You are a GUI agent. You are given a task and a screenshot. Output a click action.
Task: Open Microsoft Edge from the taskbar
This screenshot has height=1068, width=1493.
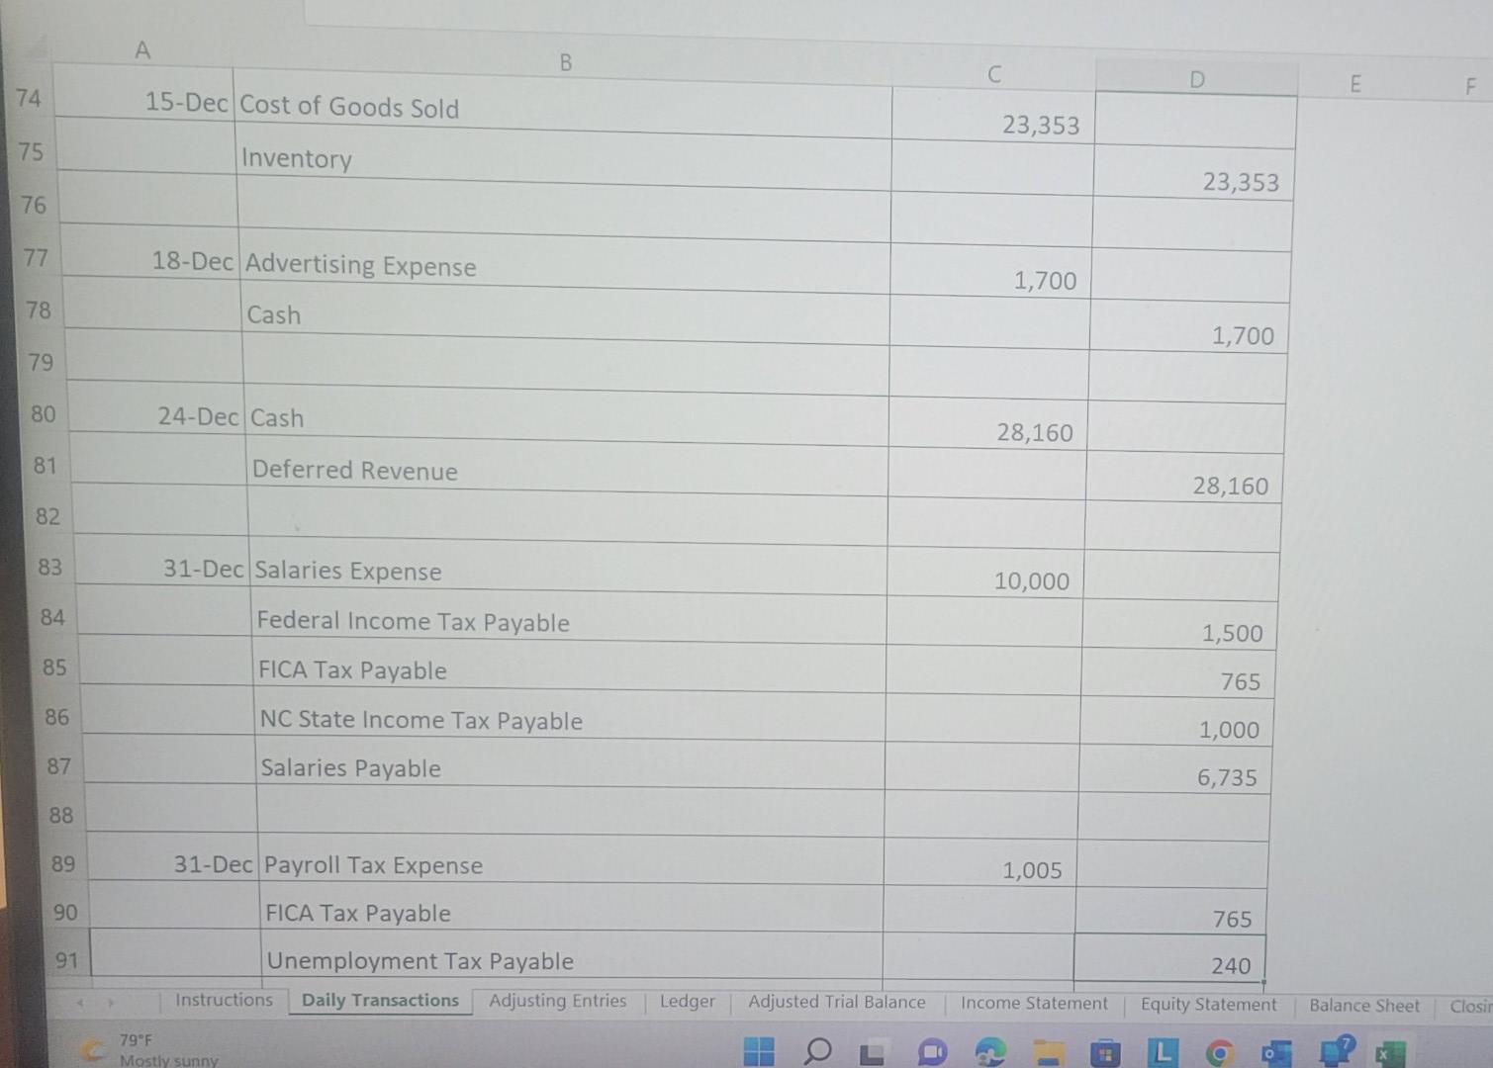[988, 1052]
